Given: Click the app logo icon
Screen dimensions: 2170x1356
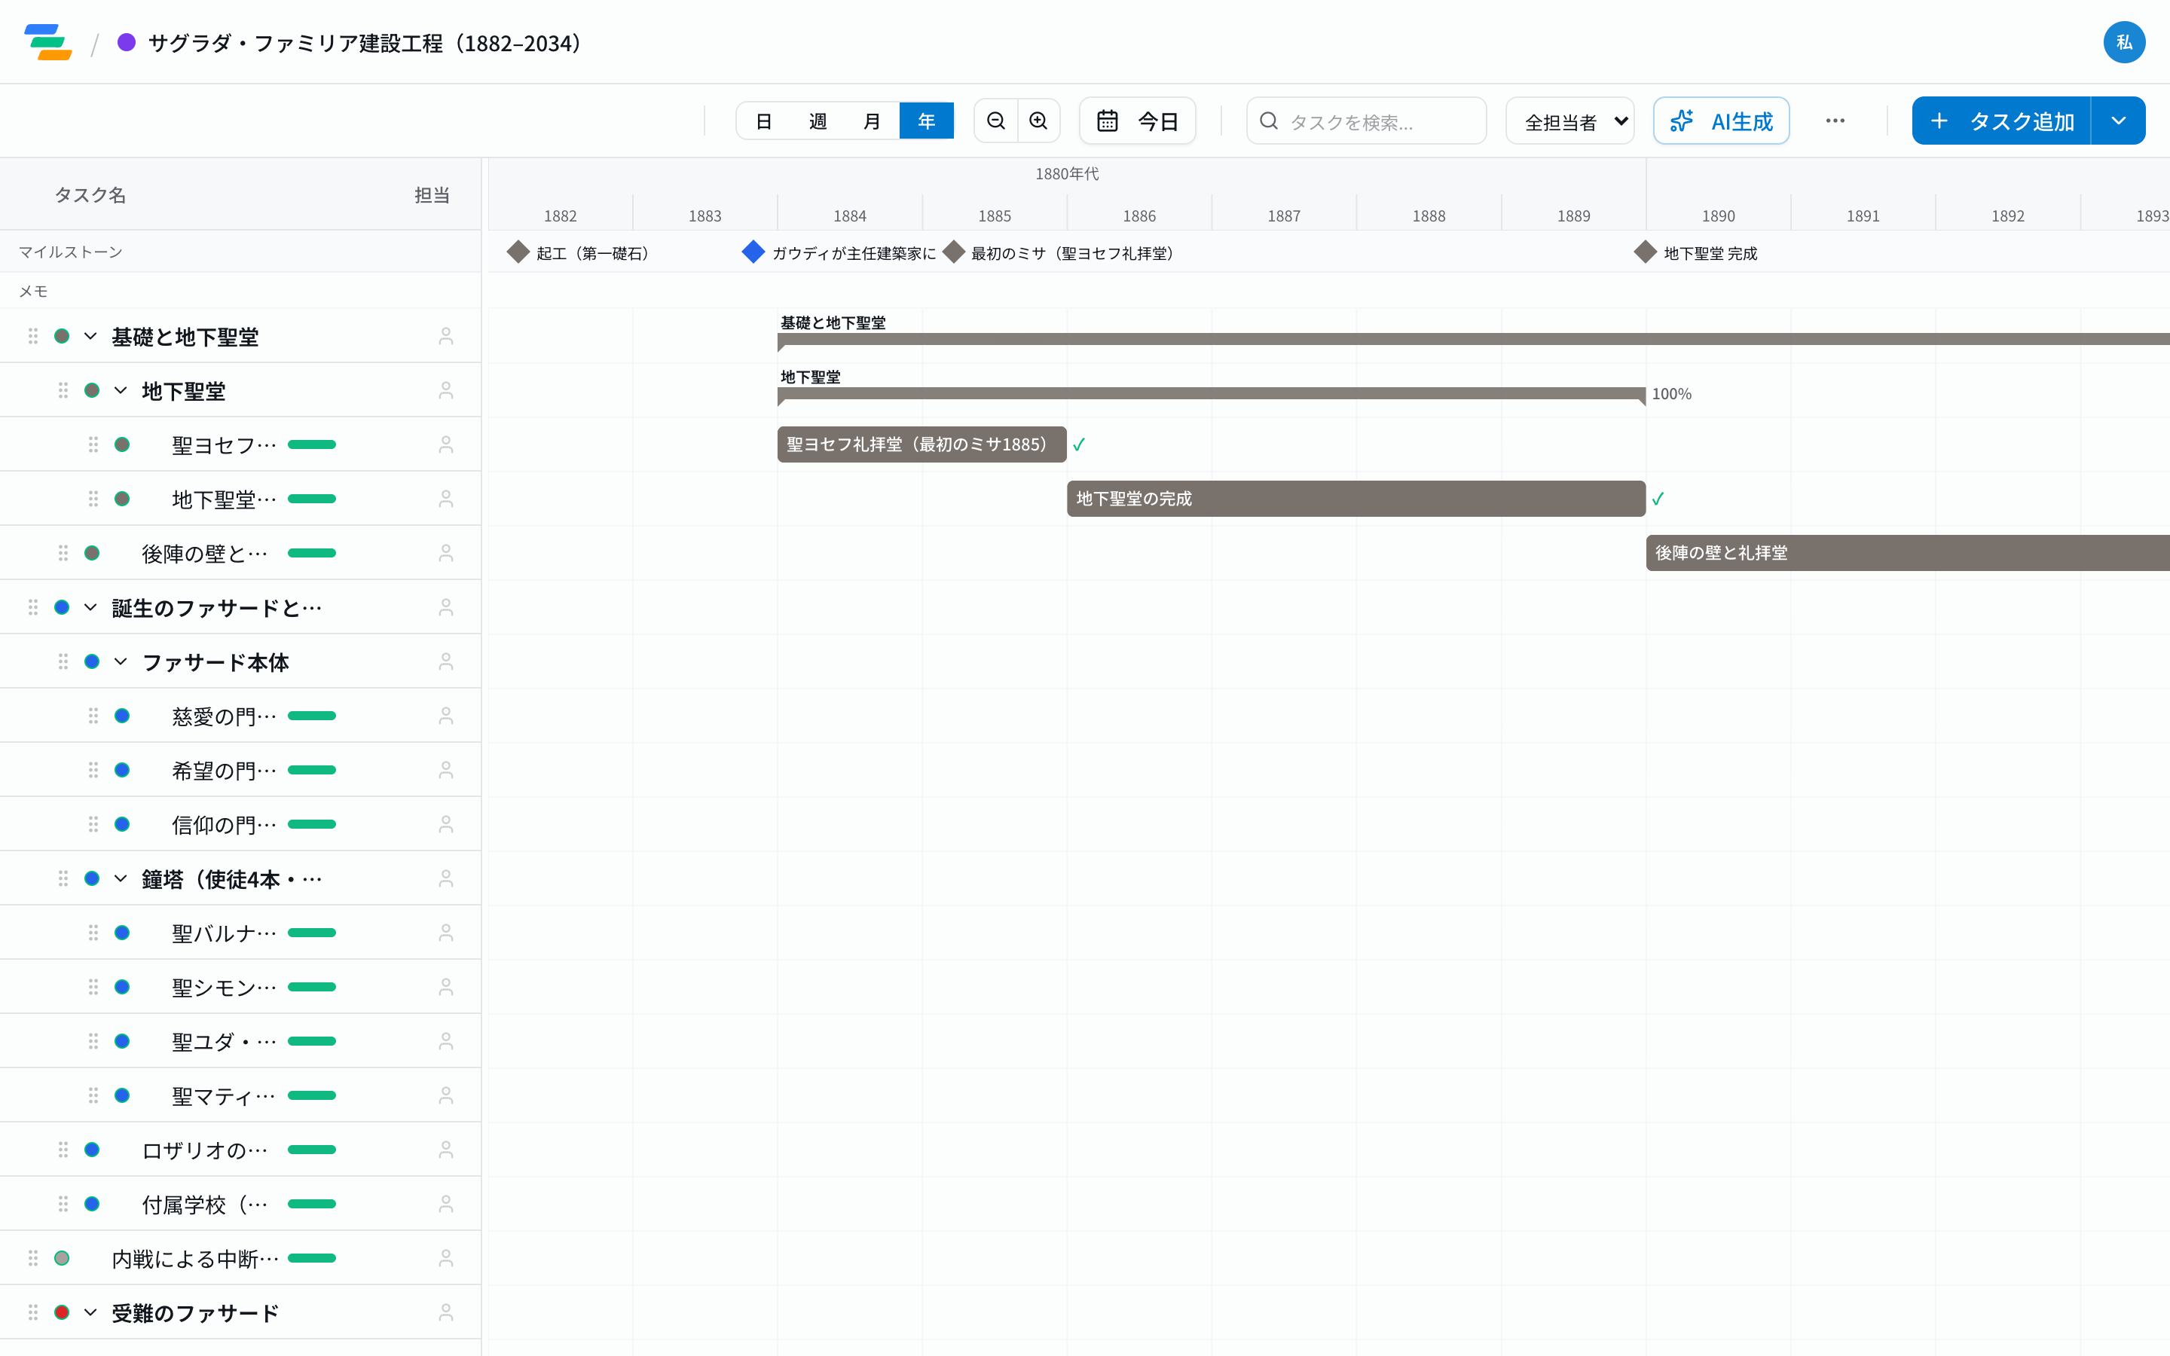Looking at the screenshot, I should [x=48, y=42].
